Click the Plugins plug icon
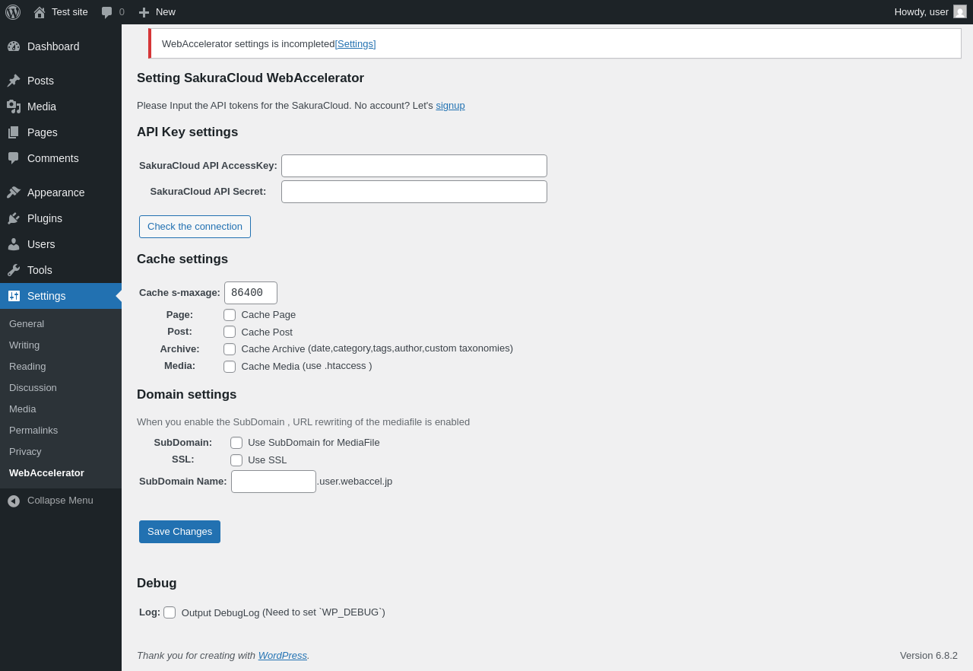The width and height of the screenshot is (973, 671). pos(14,218)
